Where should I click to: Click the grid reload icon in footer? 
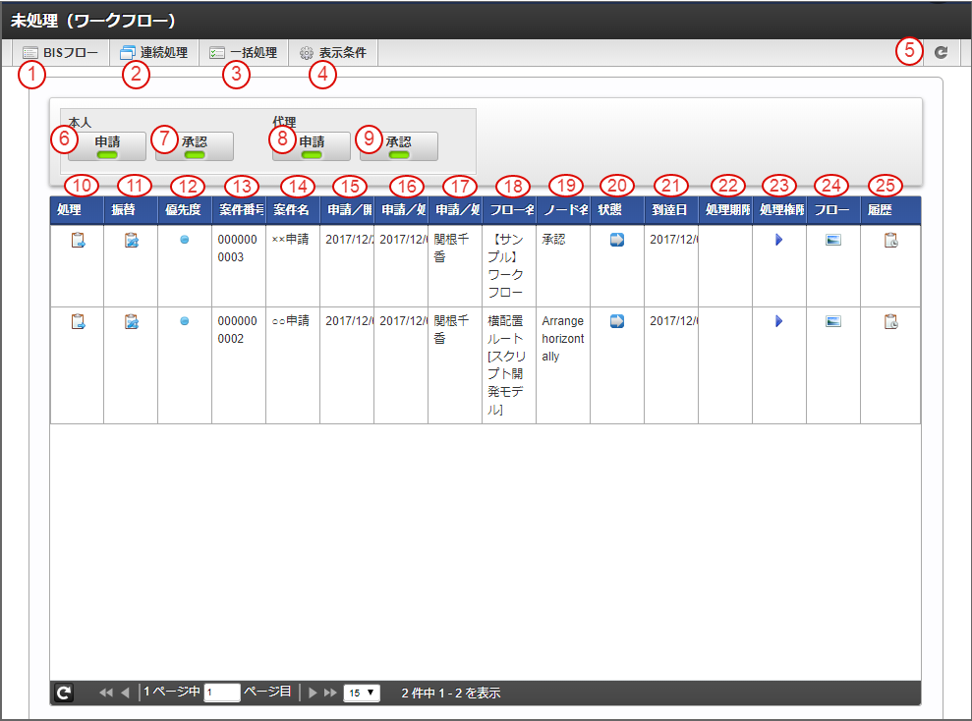pyautogui.click(x=63, y=693)
